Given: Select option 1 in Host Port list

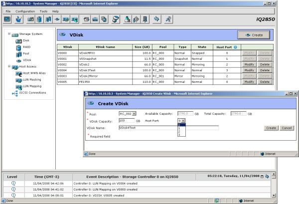Looking at the screenshot, I should [181, 128].
